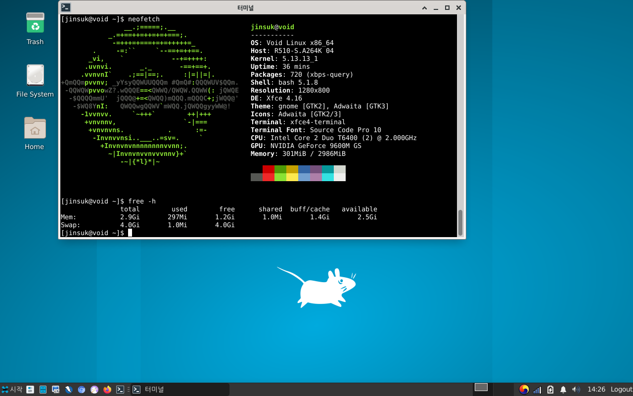Image resolution: width=633 pixels, height=396 pixels.
Task: Click the '297Mi' used memory value
Action: click(x=178, y=217)
